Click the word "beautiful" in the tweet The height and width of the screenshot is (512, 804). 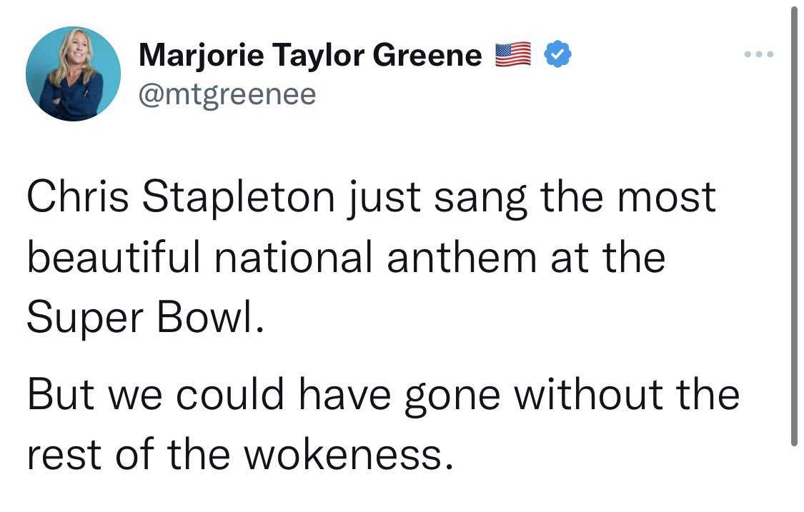click(114, 257)
